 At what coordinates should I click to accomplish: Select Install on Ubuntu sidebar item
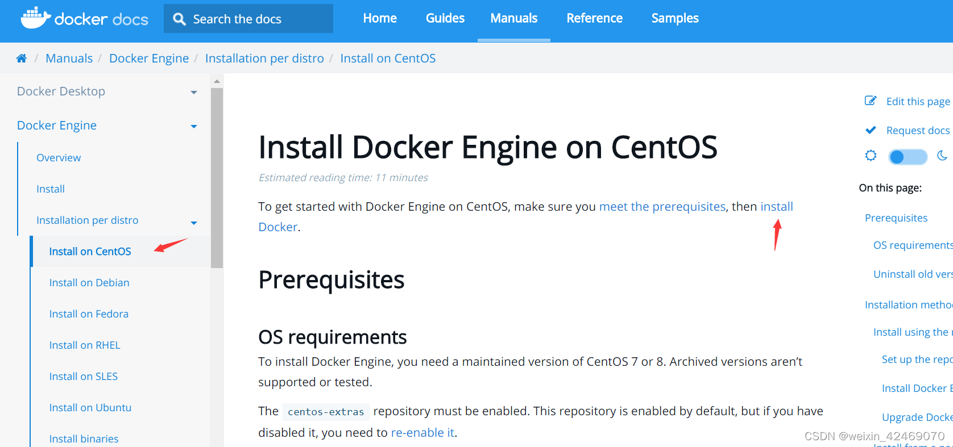click(x=90, y=408)
